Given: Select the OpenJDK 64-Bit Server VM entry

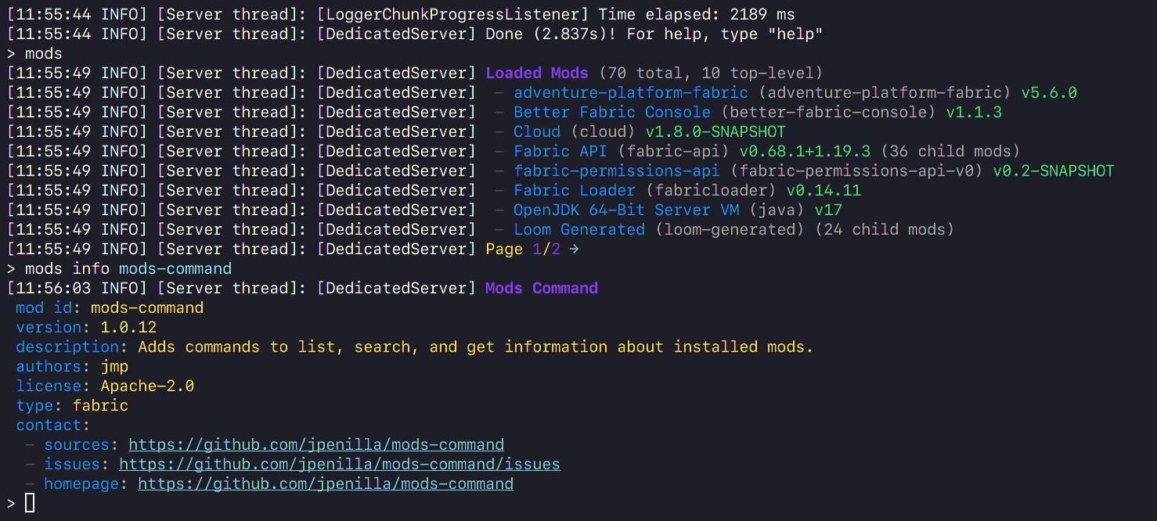Looking at the screenshot, I should [x=622, y=210].
